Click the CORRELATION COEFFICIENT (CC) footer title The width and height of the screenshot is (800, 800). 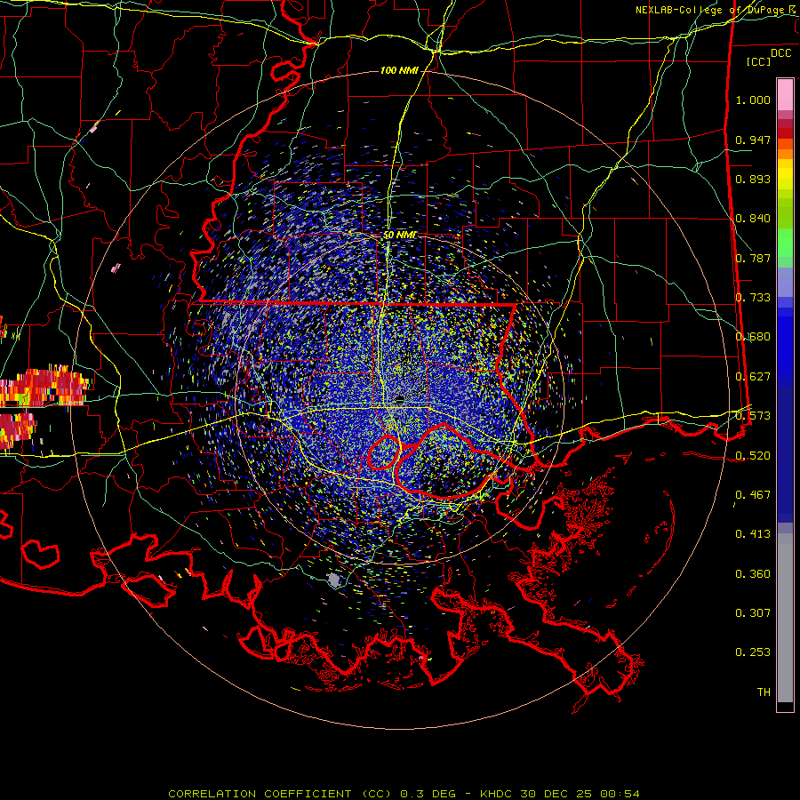281,794
